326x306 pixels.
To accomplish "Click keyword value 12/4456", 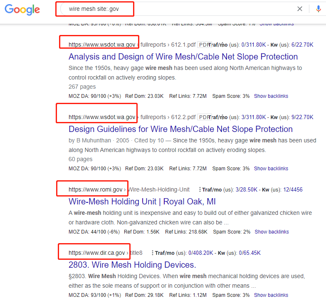I will click(293, 190).
